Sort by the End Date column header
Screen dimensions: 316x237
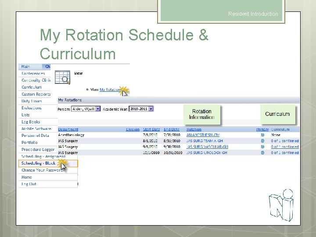172,129
